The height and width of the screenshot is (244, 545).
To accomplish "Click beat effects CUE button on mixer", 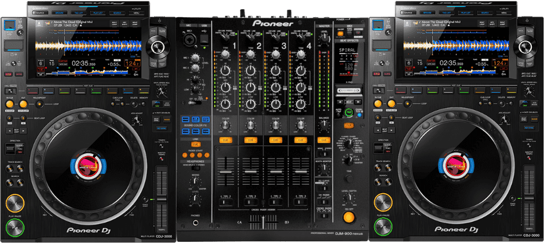I will click(x=348, y=125).
